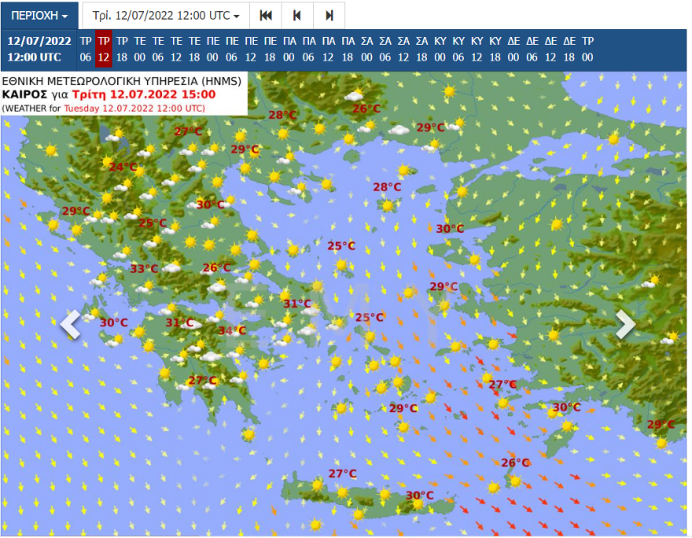
Task: Pick the ΠΕ 12 time slot
Action: coord(251,49)
